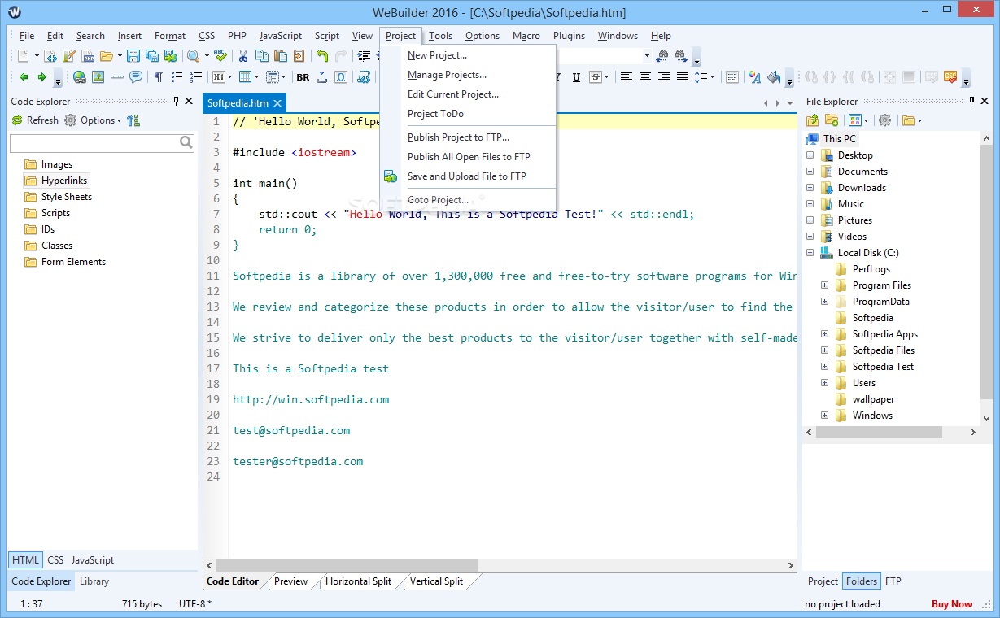Click the Save file floppy icon

click(133, 56)
